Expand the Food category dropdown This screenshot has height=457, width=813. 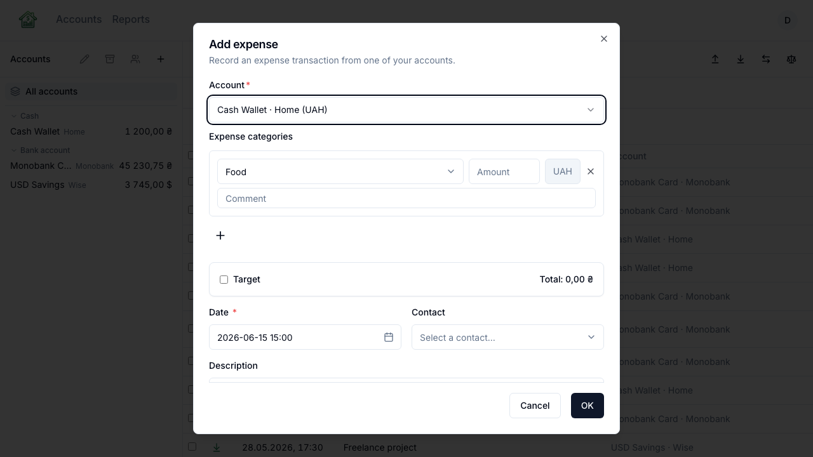[x=340, y=171]
